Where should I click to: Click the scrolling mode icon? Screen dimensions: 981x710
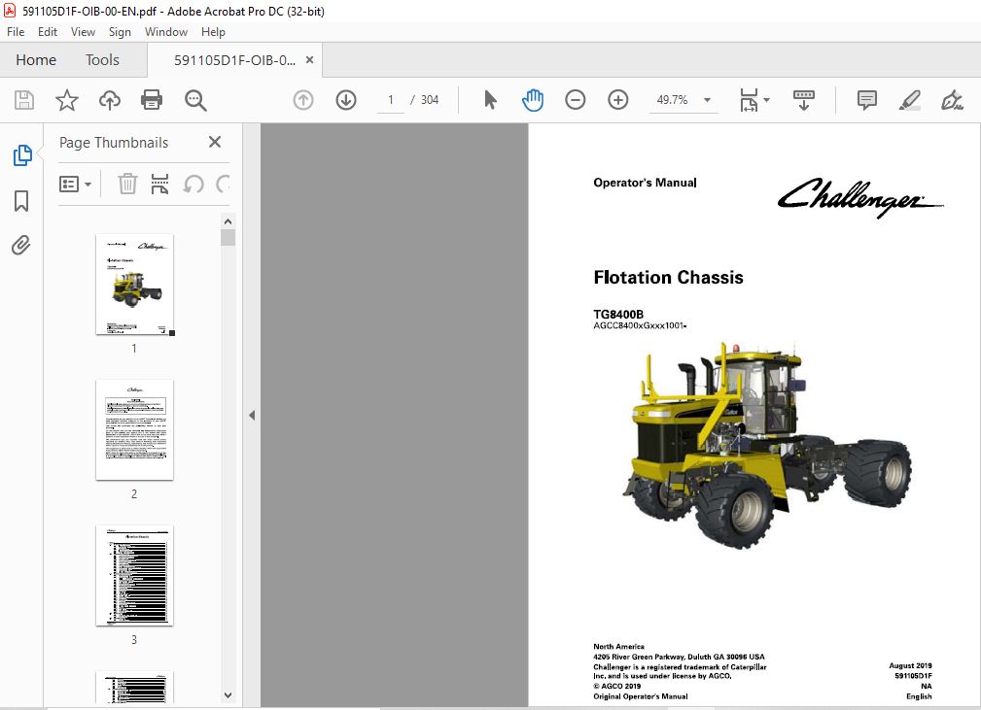(804, 100)
